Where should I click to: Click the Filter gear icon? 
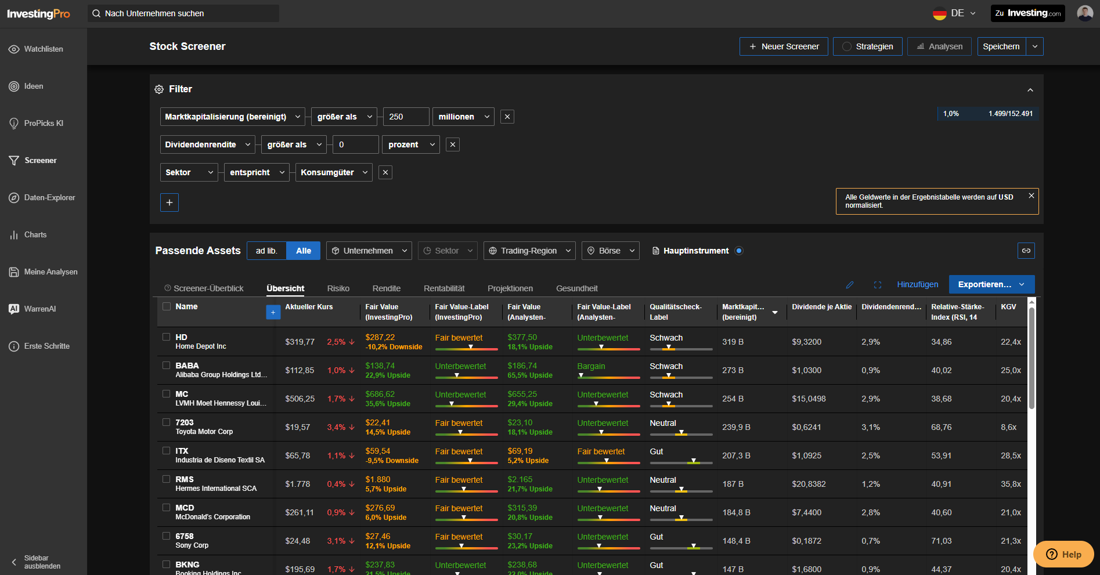[x=159, y=89]
